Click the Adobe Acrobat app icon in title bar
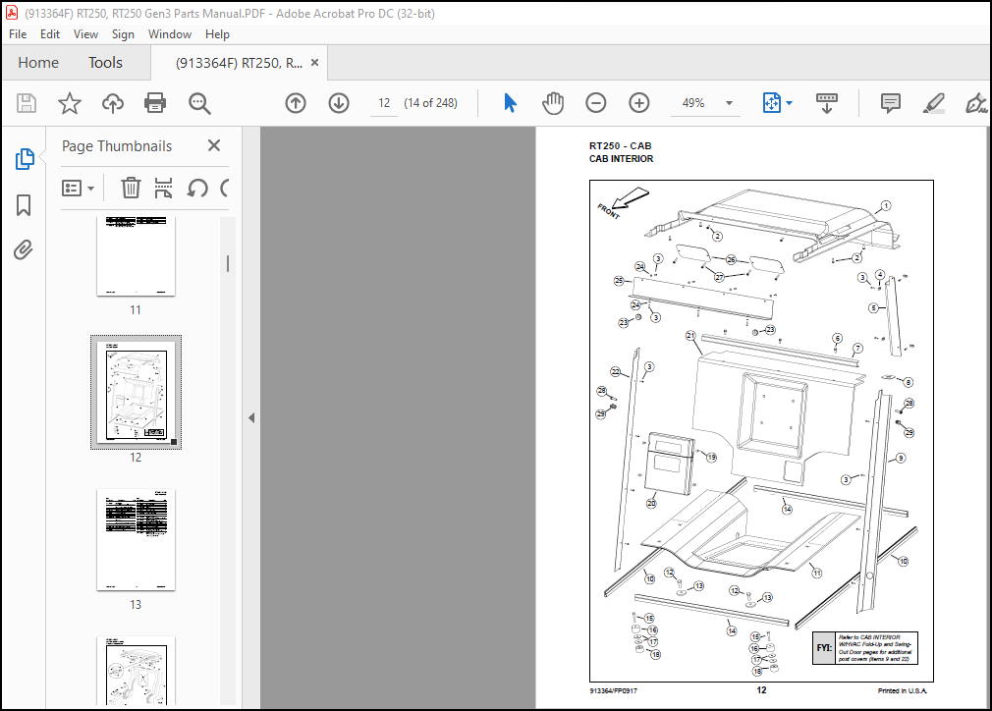 [x=12, y=13]
